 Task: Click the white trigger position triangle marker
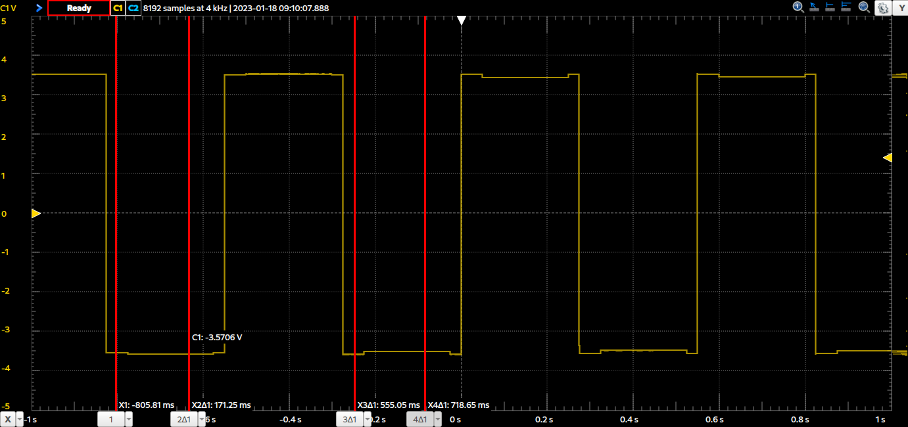462,21
